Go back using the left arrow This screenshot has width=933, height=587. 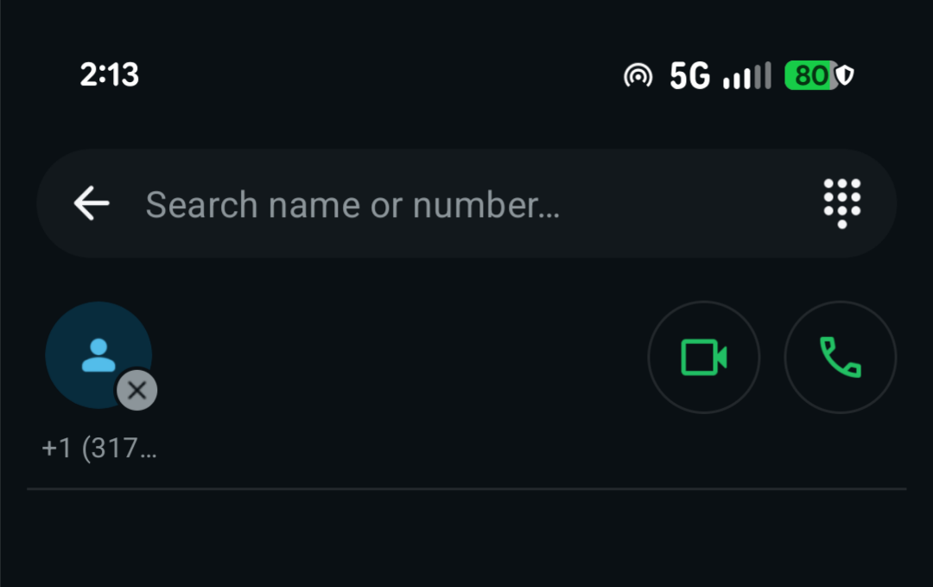pyautogui.click(x=92, y=204)
